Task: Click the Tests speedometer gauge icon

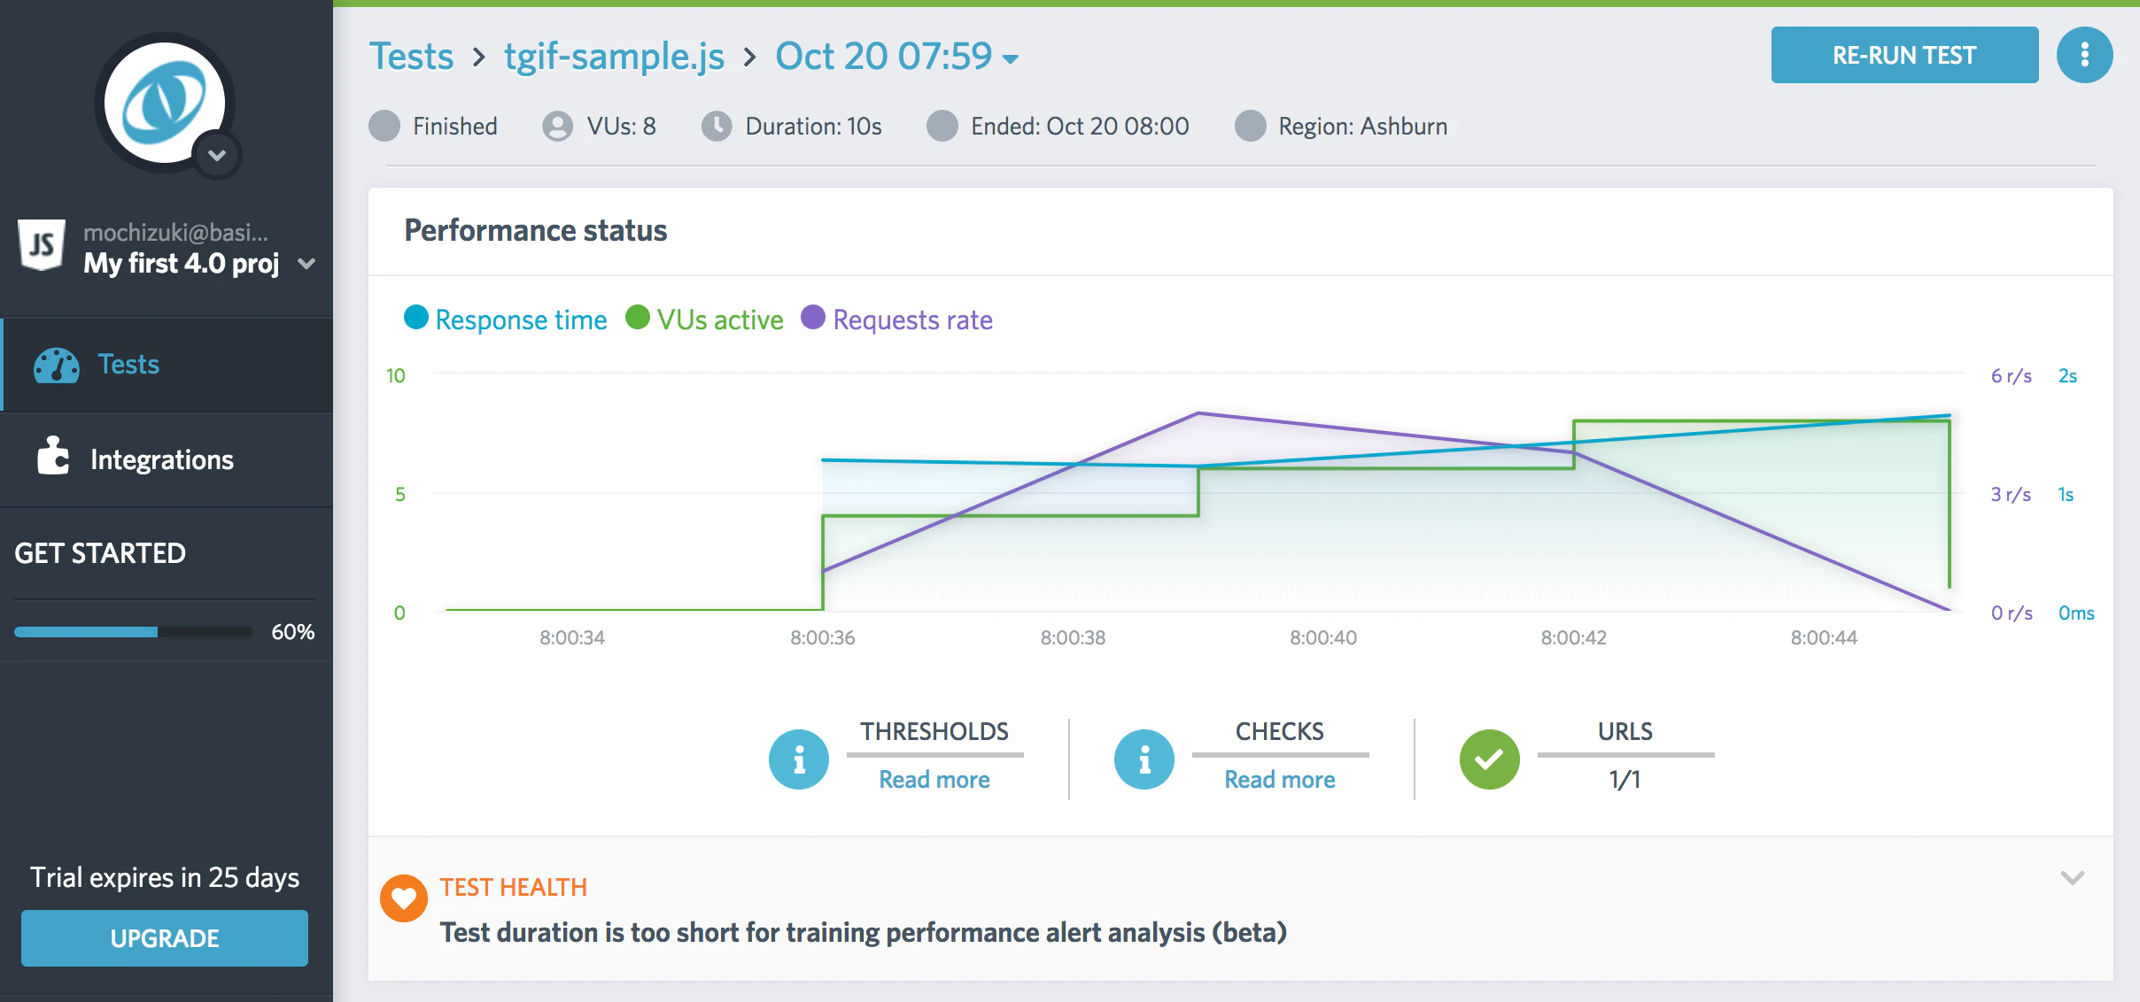Action: pos(57,365)
